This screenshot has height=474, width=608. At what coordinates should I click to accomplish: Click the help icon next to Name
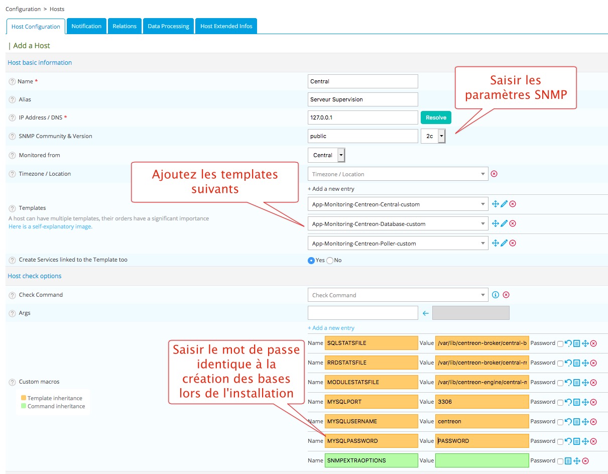point(12,81)
